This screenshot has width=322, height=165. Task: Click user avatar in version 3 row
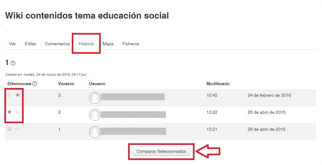point(95,98)
